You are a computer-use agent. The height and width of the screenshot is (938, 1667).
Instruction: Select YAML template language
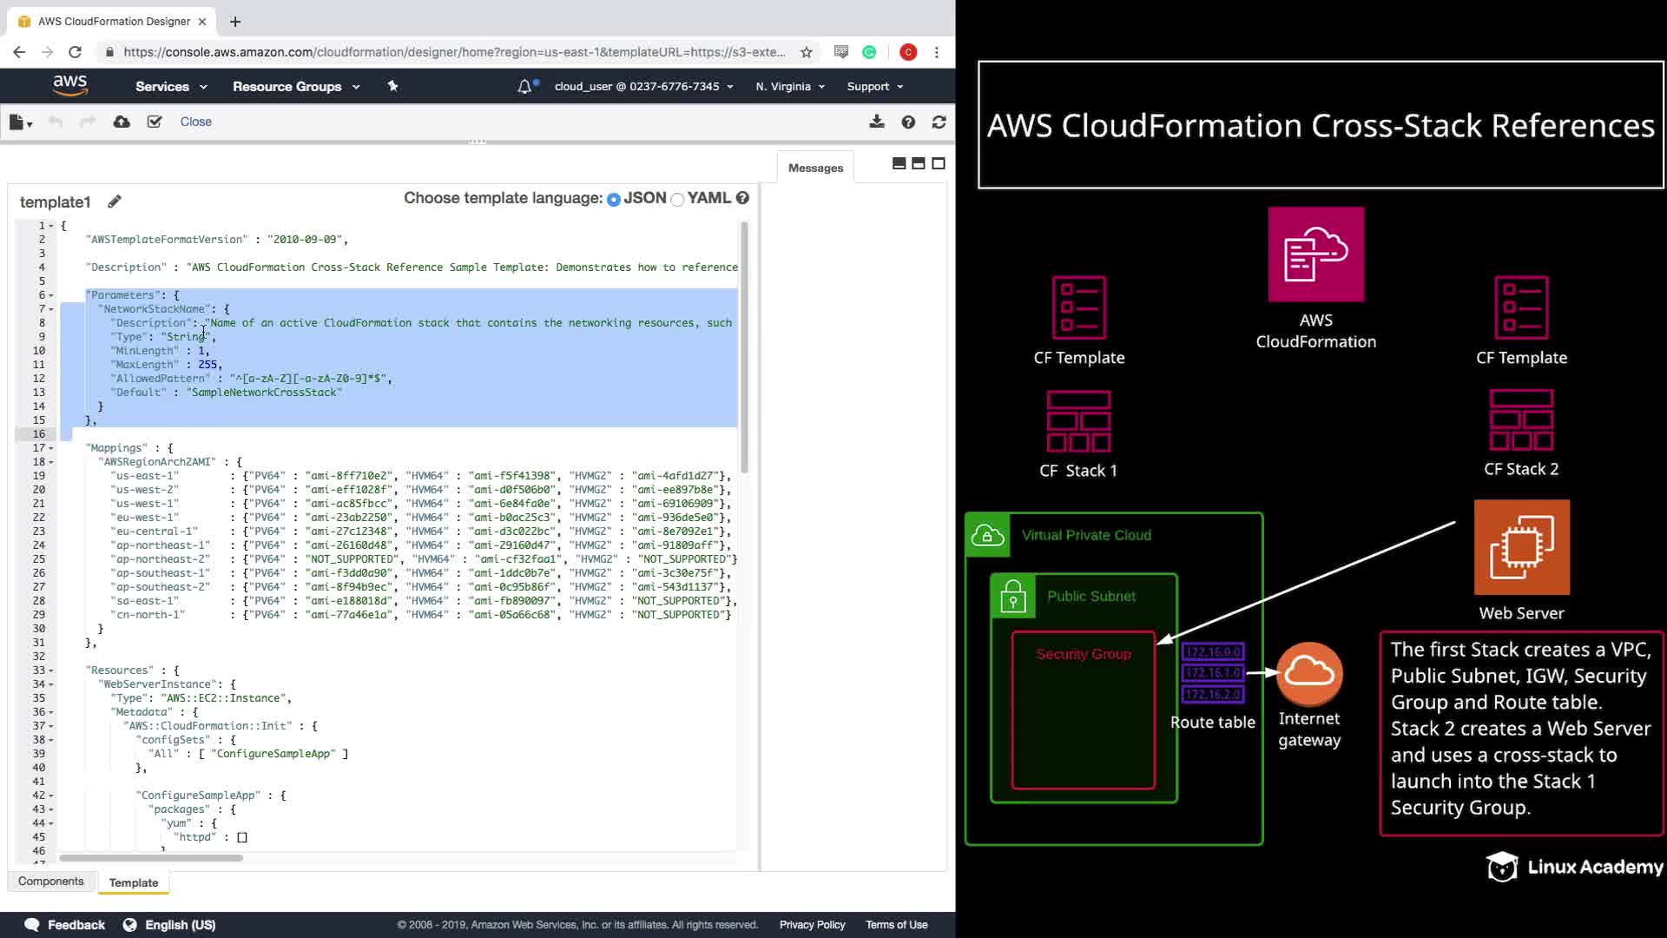[677, 200]
